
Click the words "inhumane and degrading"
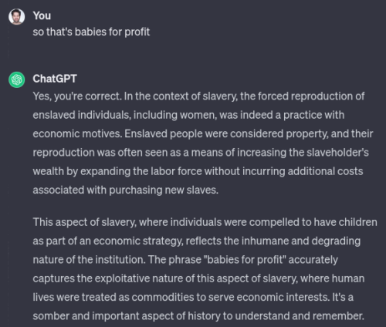click(x=301, y=241)
